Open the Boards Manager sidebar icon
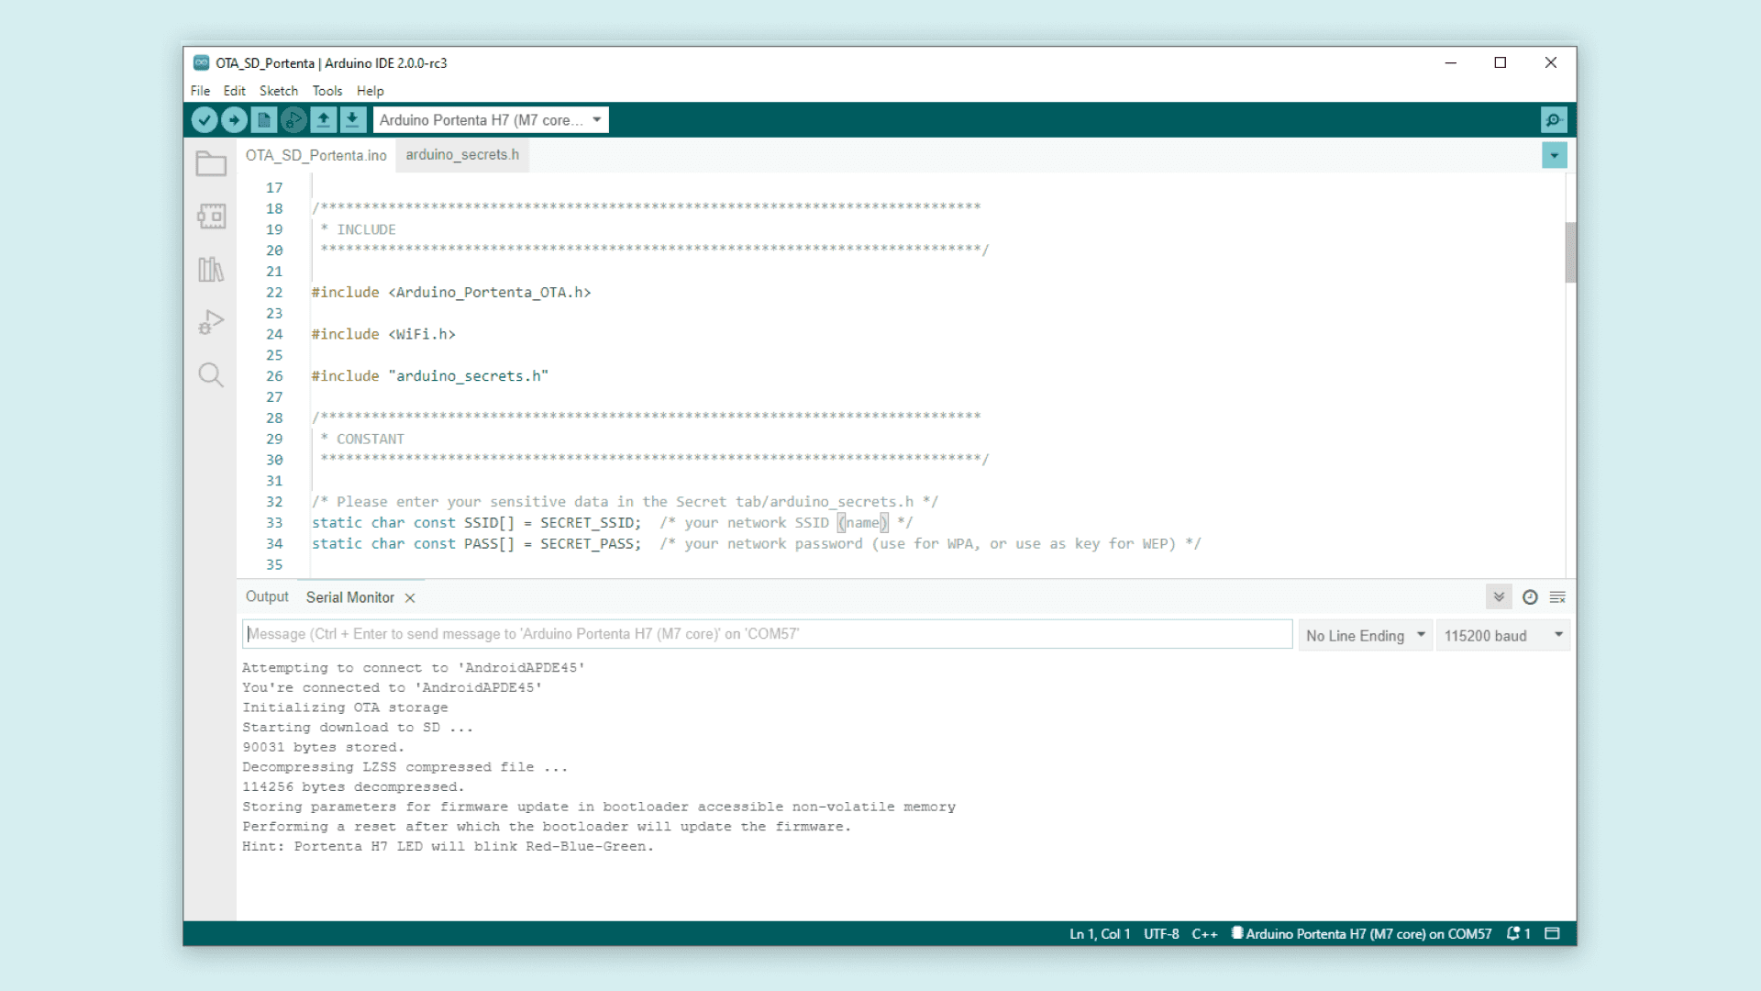 (x=211, y=217)
